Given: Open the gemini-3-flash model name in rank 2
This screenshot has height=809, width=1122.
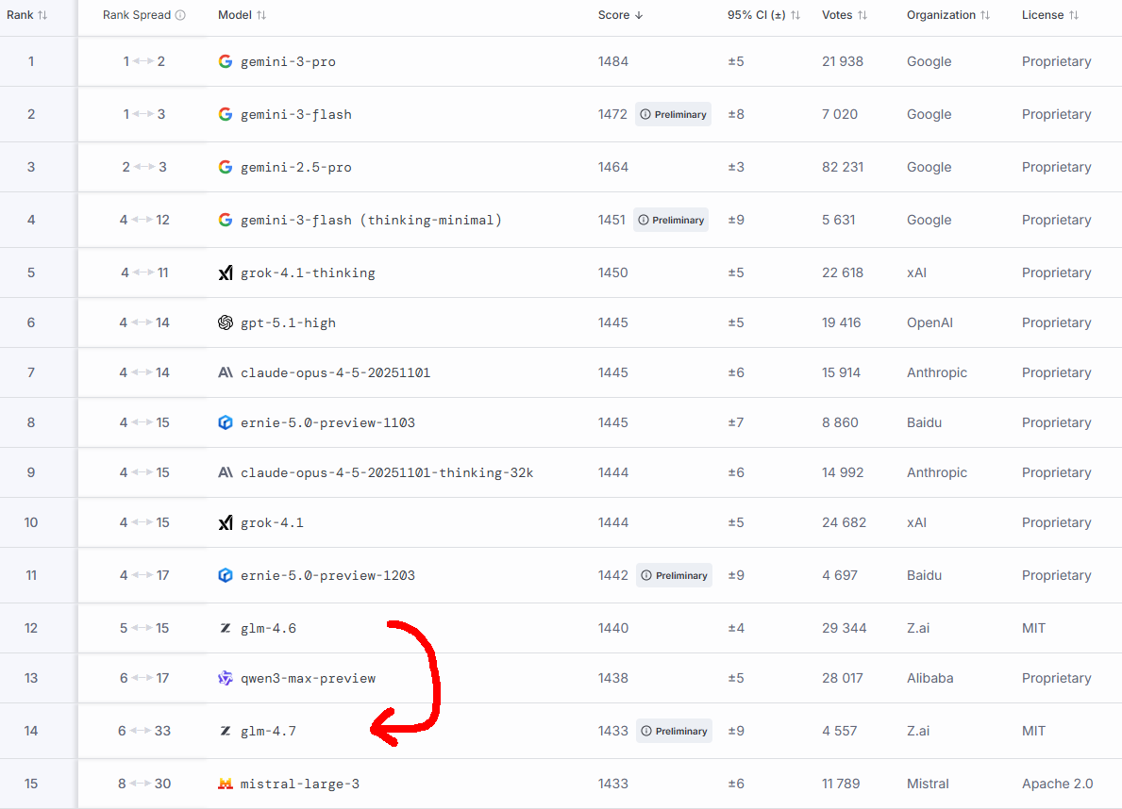Looking at the screenshot, I should [296, 114].
